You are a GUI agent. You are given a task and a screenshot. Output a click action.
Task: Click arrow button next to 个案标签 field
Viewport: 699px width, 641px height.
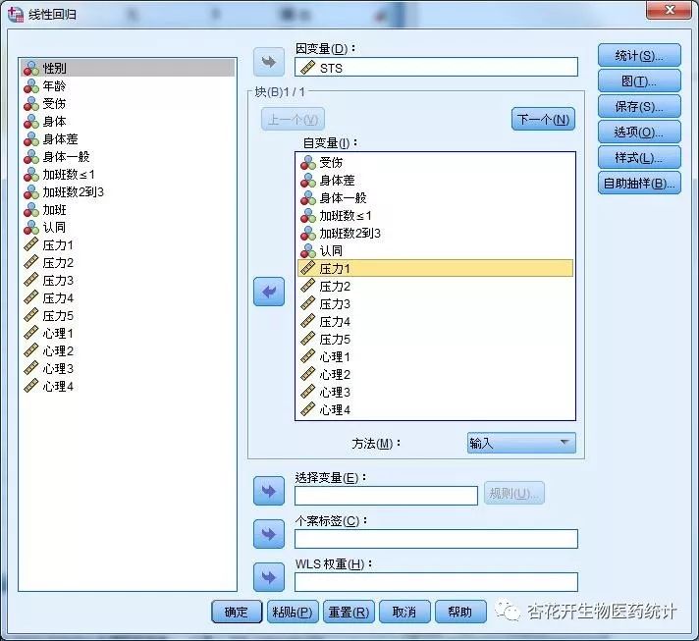point(269,534)
